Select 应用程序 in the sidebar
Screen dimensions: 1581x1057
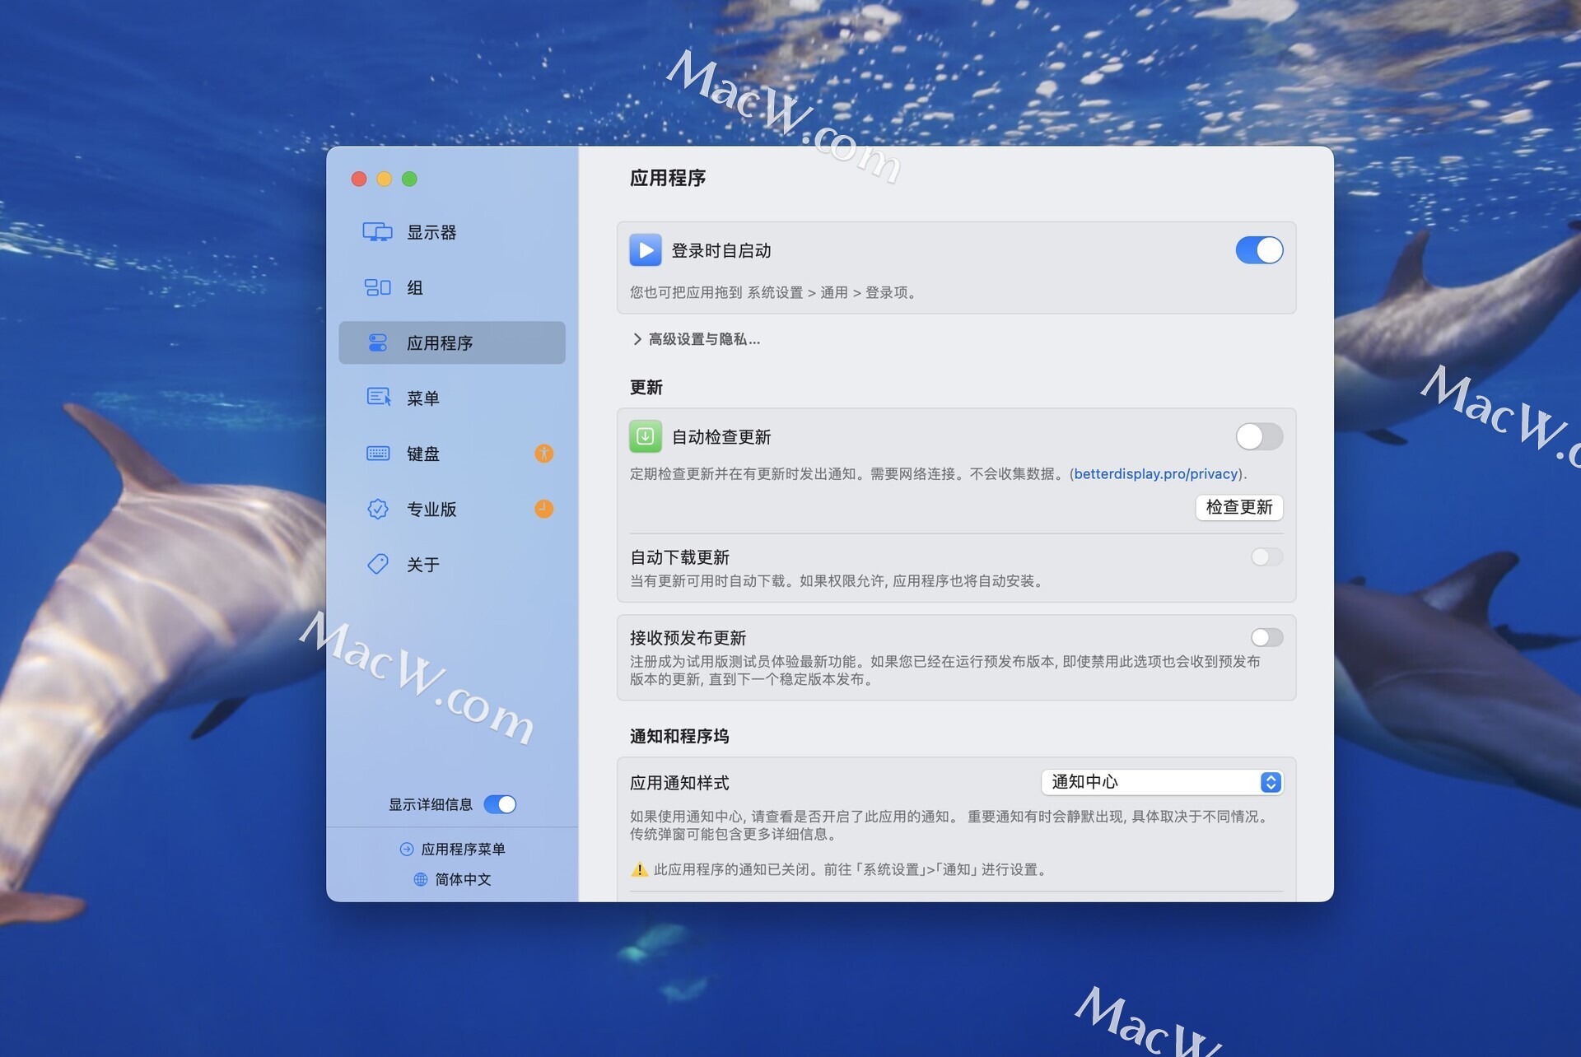click(451, 342)
